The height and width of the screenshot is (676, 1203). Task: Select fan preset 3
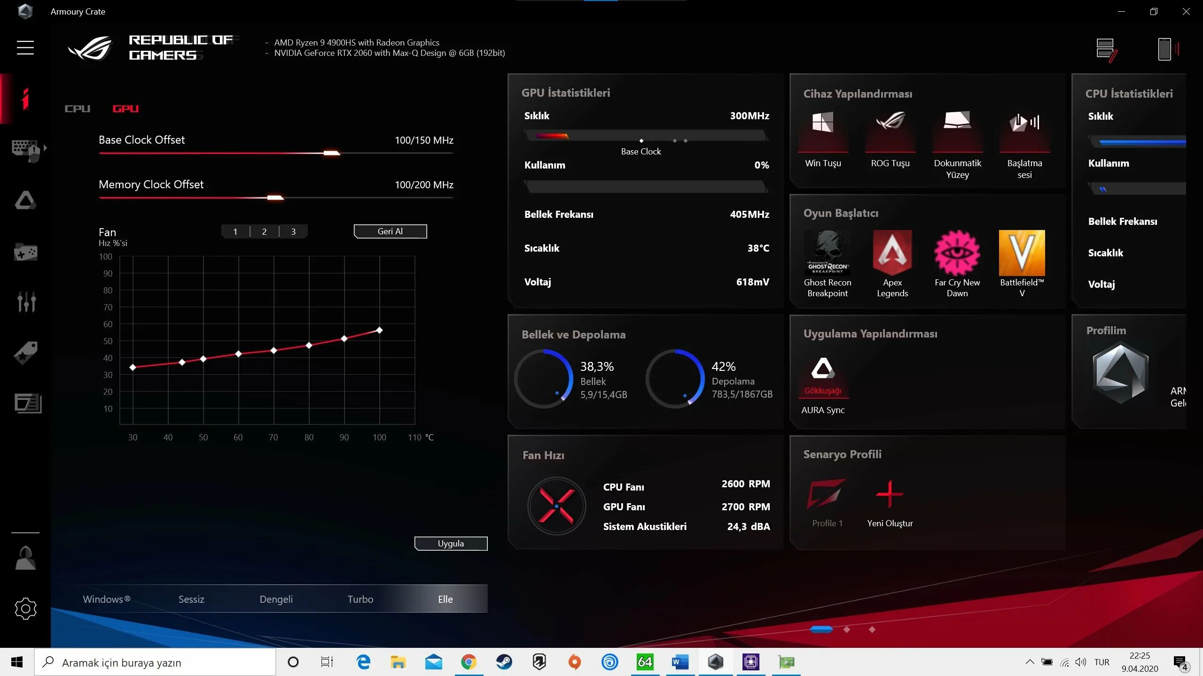click(x=293, y=231)
